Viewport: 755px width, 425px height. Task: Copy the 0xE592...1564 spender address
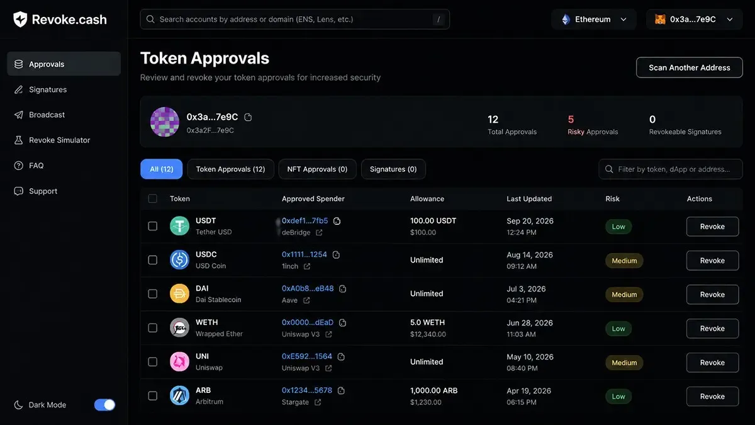(x=341, y=357)
